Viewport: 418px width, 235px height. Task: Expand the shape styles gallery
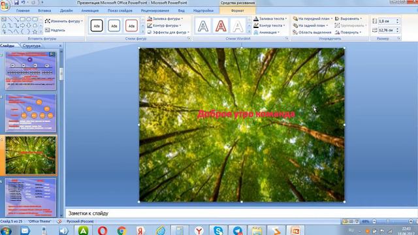pyautogui.click(x=142, y=32)
